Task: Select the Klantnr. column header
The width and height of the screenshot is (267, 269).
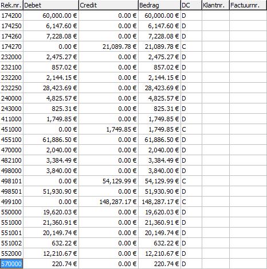Action: coord(215,5)
